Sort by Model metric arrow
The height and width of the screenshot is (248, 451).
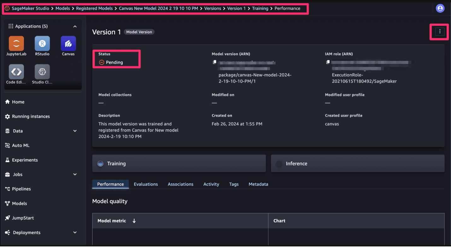point(134,221)
